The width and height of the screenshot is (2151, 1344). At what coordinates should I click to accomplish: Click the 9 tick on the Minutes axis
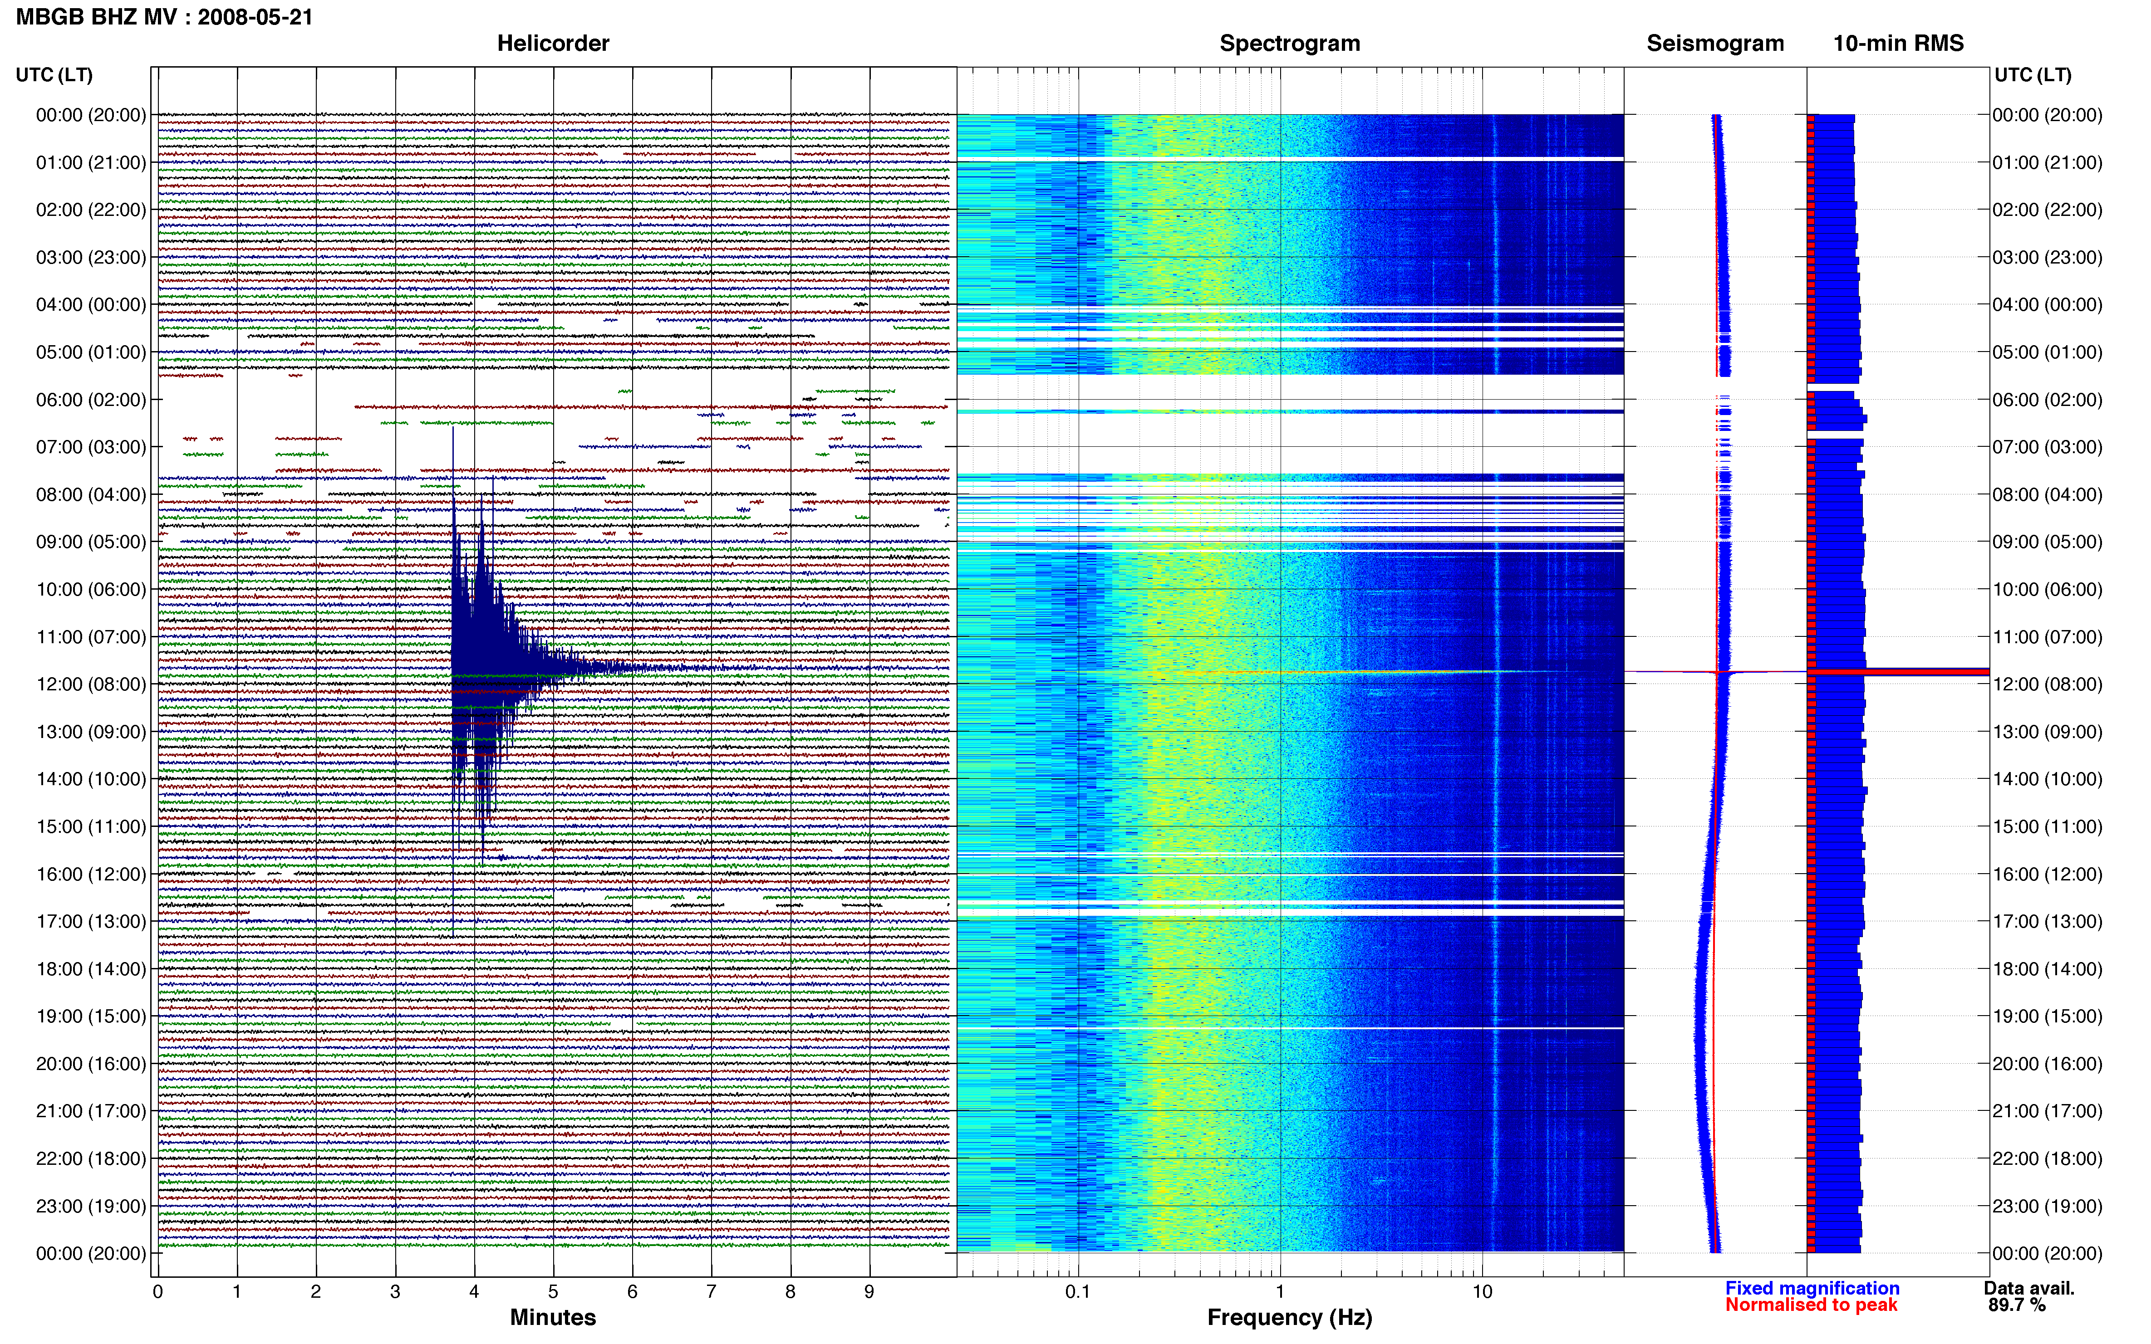point(869,1291)
